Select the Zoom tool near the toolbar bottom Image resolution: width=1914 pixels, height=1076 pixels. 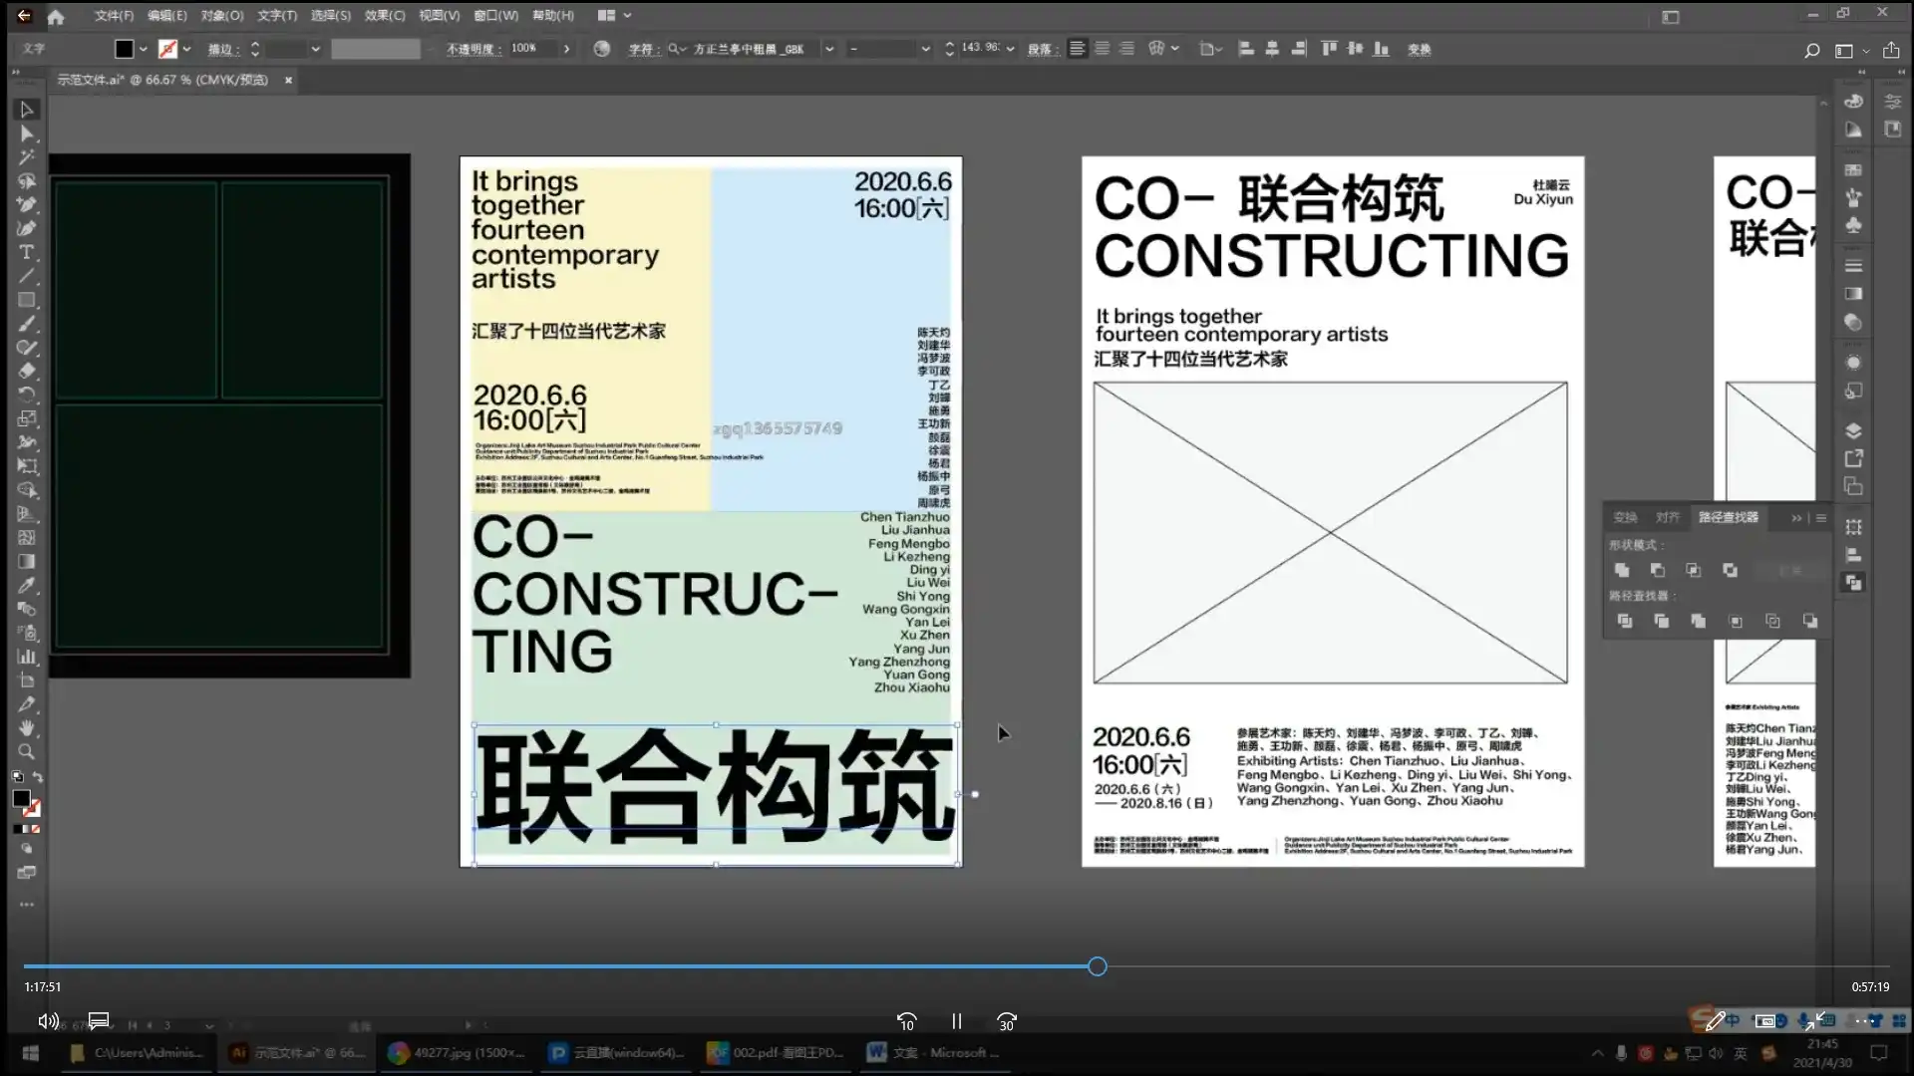pos(26,751)
